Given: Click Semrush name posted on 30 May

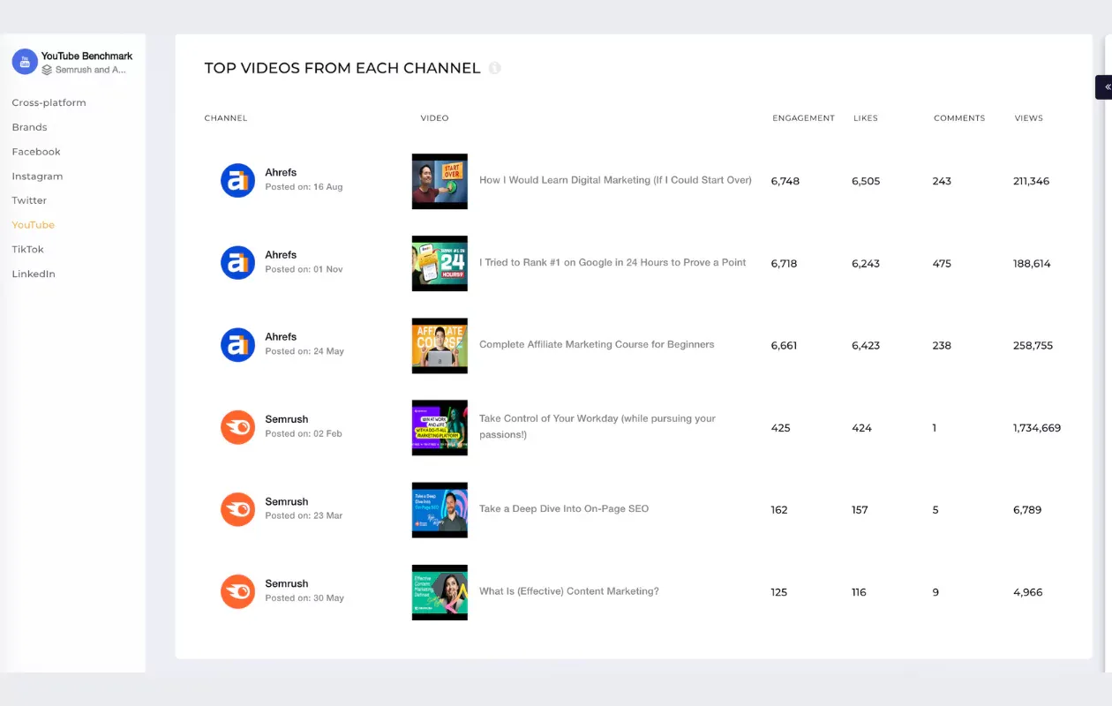Looking at the screenshot, I should click(x=287, y=583).
